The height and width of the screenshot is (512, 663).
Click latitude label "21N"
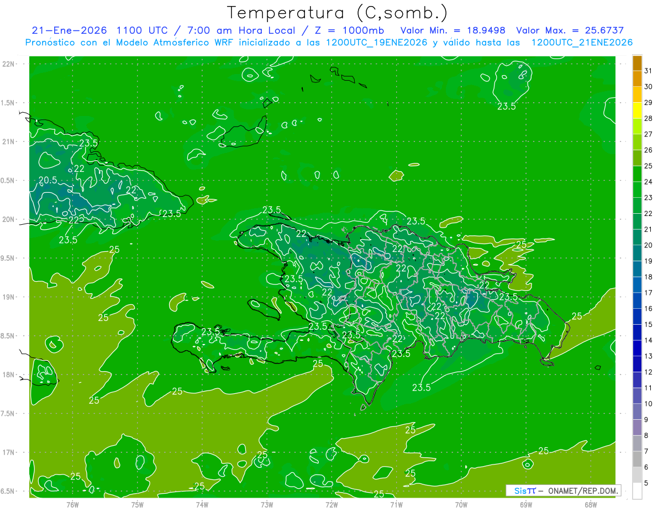9,141
